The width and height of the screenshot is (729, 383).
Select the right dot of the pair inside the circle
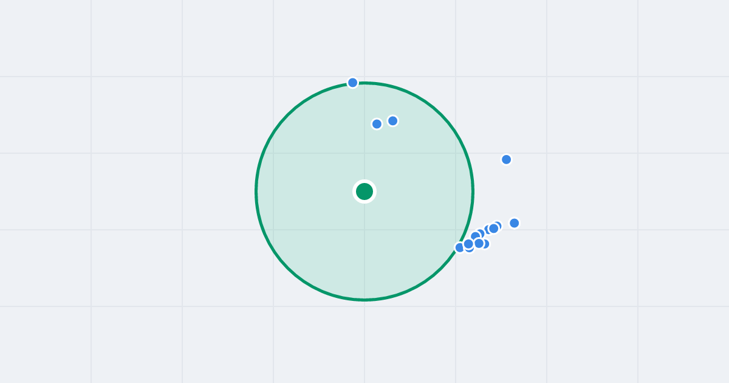[393, 121]
